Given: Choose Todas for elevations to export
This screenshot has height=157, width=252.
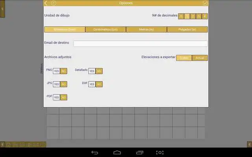Looking at the screenshot, I should pyautogui.click(x=183, y=58).
